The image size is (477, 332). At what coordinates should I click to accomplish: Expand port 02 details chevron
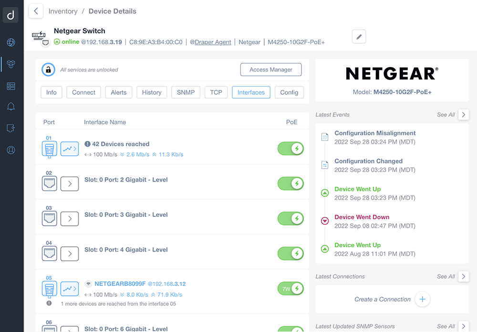pos(70,184)
